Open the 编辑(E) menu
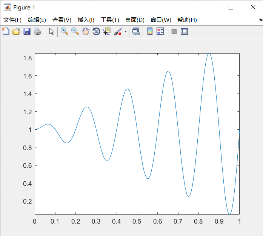The height and width of the screenshot is (236, 263). pyautogui.click(x=37, y=20)
